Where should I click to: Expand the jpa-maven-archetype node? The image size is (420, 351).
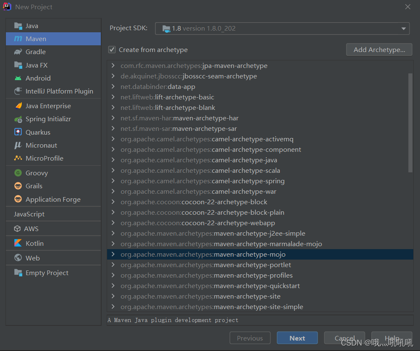pyautogui.click(x=113, y=65)
